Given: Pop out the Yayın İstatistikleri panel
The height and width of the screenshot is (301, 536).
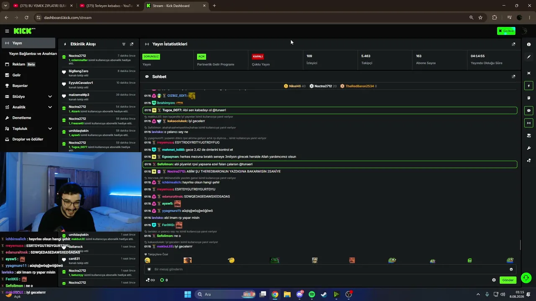Looking at the screenshot, I should [x=513, y=44].
